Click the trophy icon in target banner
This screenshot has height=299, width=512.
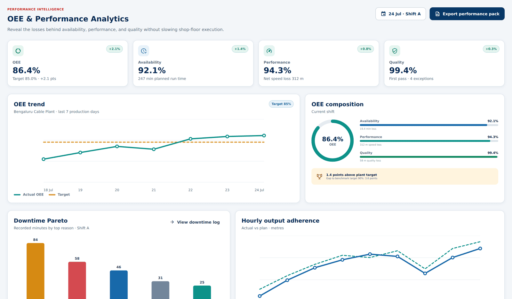[319, 176]
